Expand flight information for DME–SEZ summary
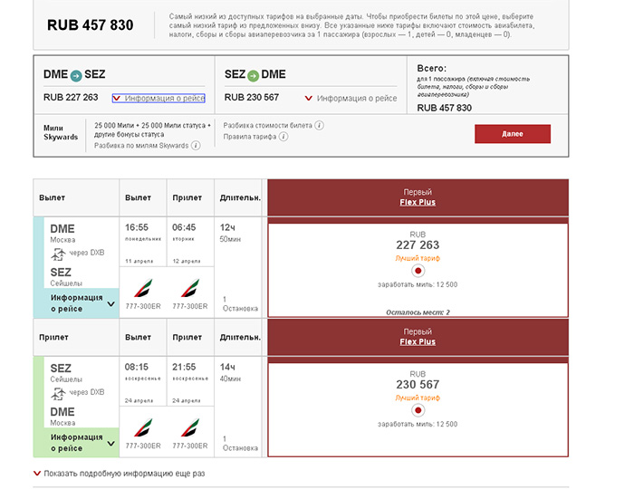The width and height of the screenshot is (634, 489). tap(158, 98)
